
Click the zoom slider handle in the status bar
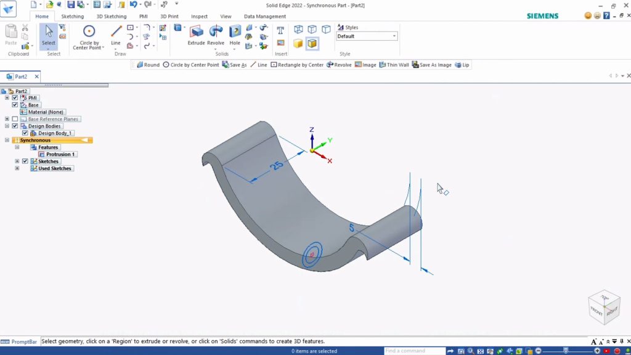[x=566, y=351]
